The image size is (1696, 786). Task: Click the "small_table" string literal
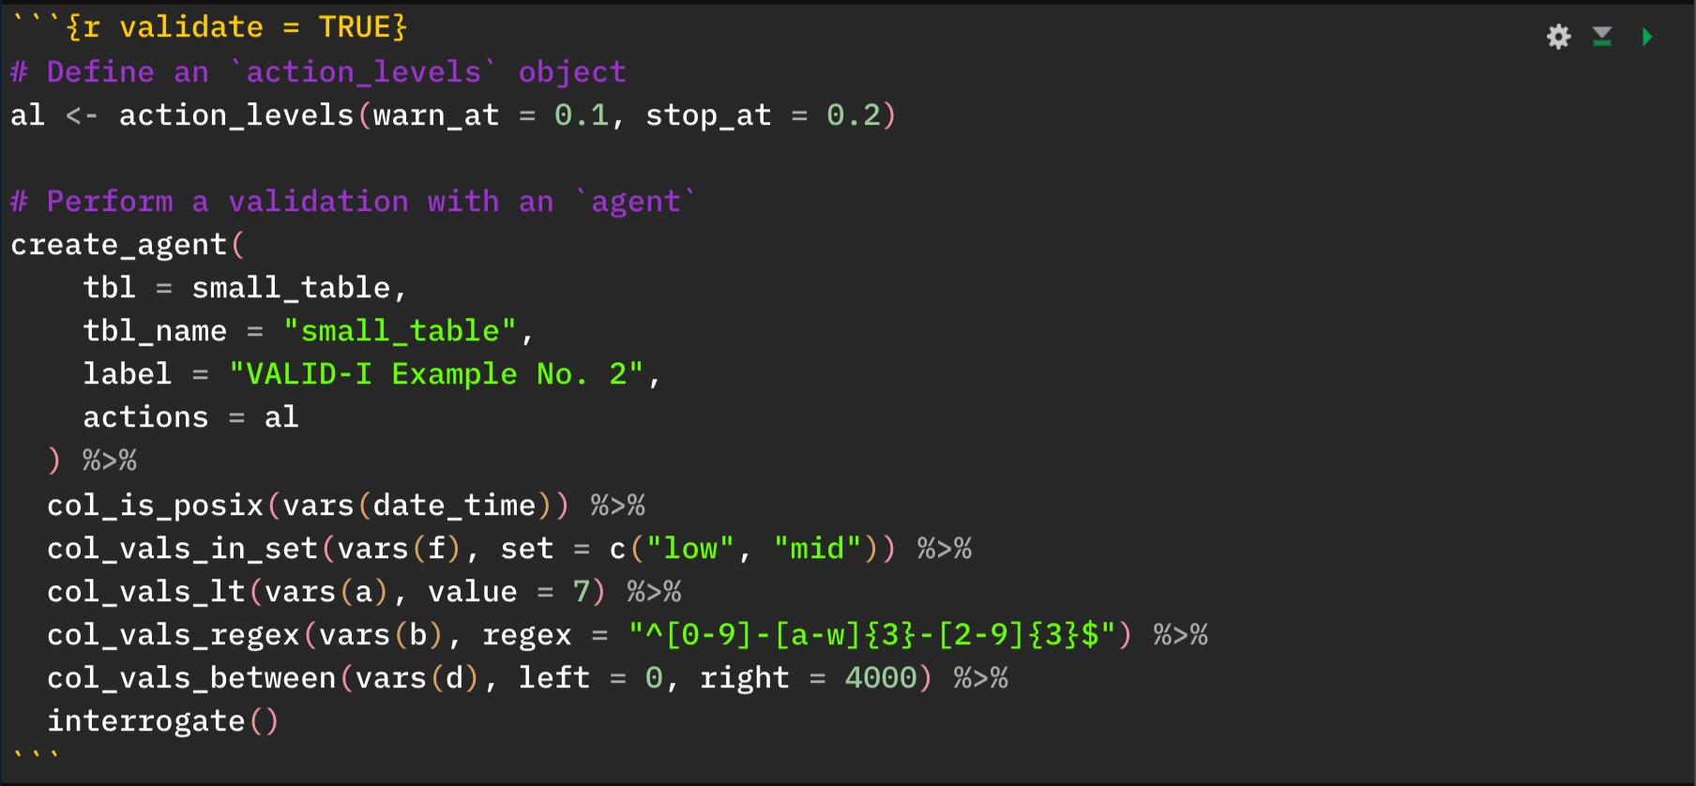click(400, 331)
